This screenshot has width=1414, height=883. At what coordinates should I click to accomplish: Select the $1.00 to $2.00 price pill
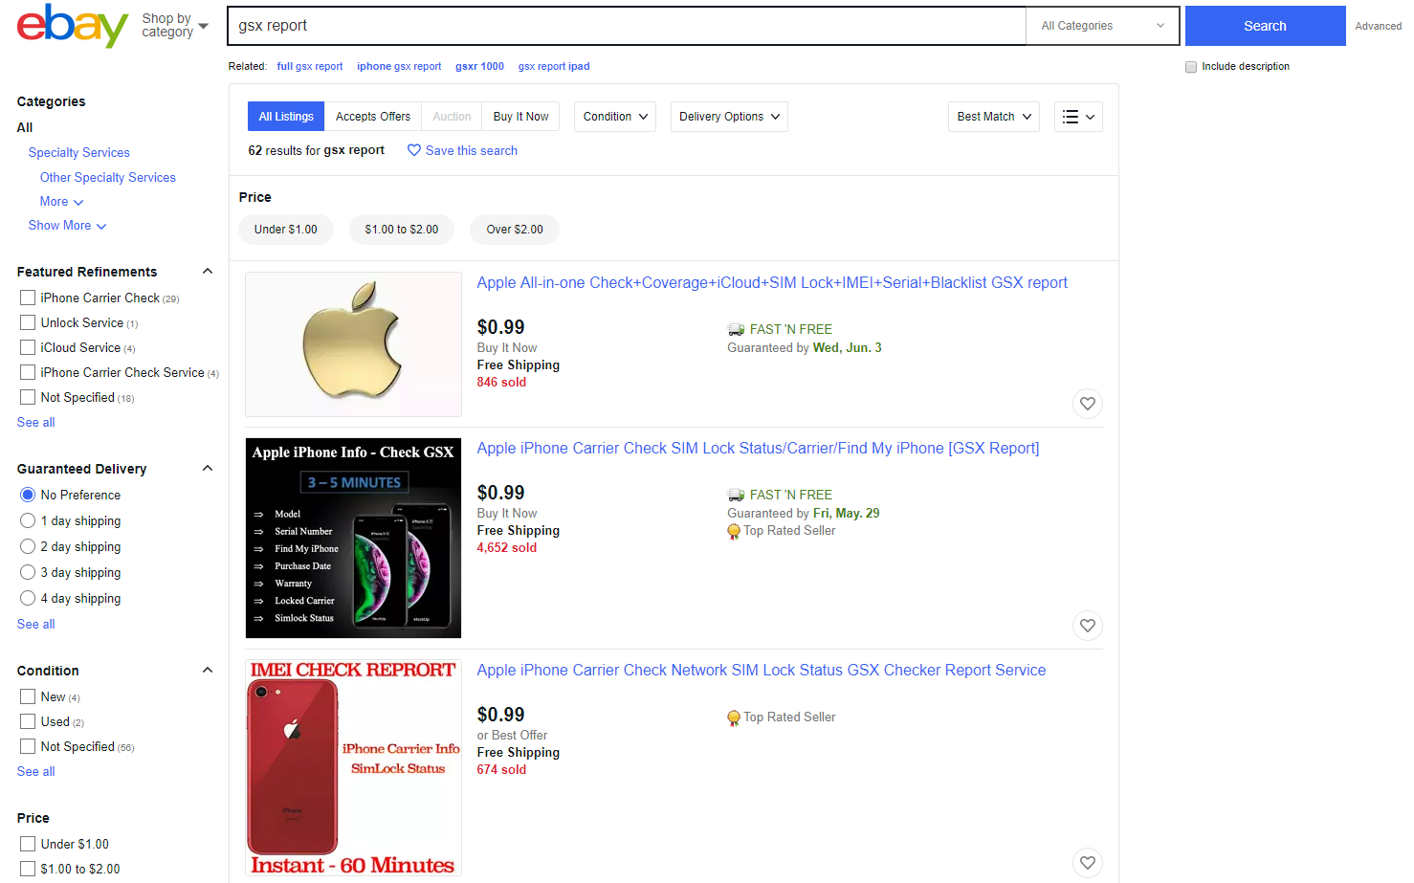coord(402,230)
